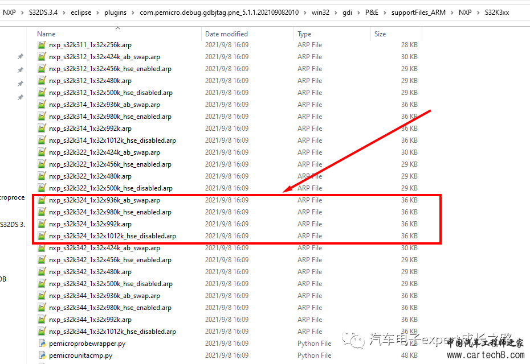Viewport: 530px width, 364px height.
Task: Expand chevron after supportFiles_ARM in breadcrumb
Action: click(x=452, y=13)
